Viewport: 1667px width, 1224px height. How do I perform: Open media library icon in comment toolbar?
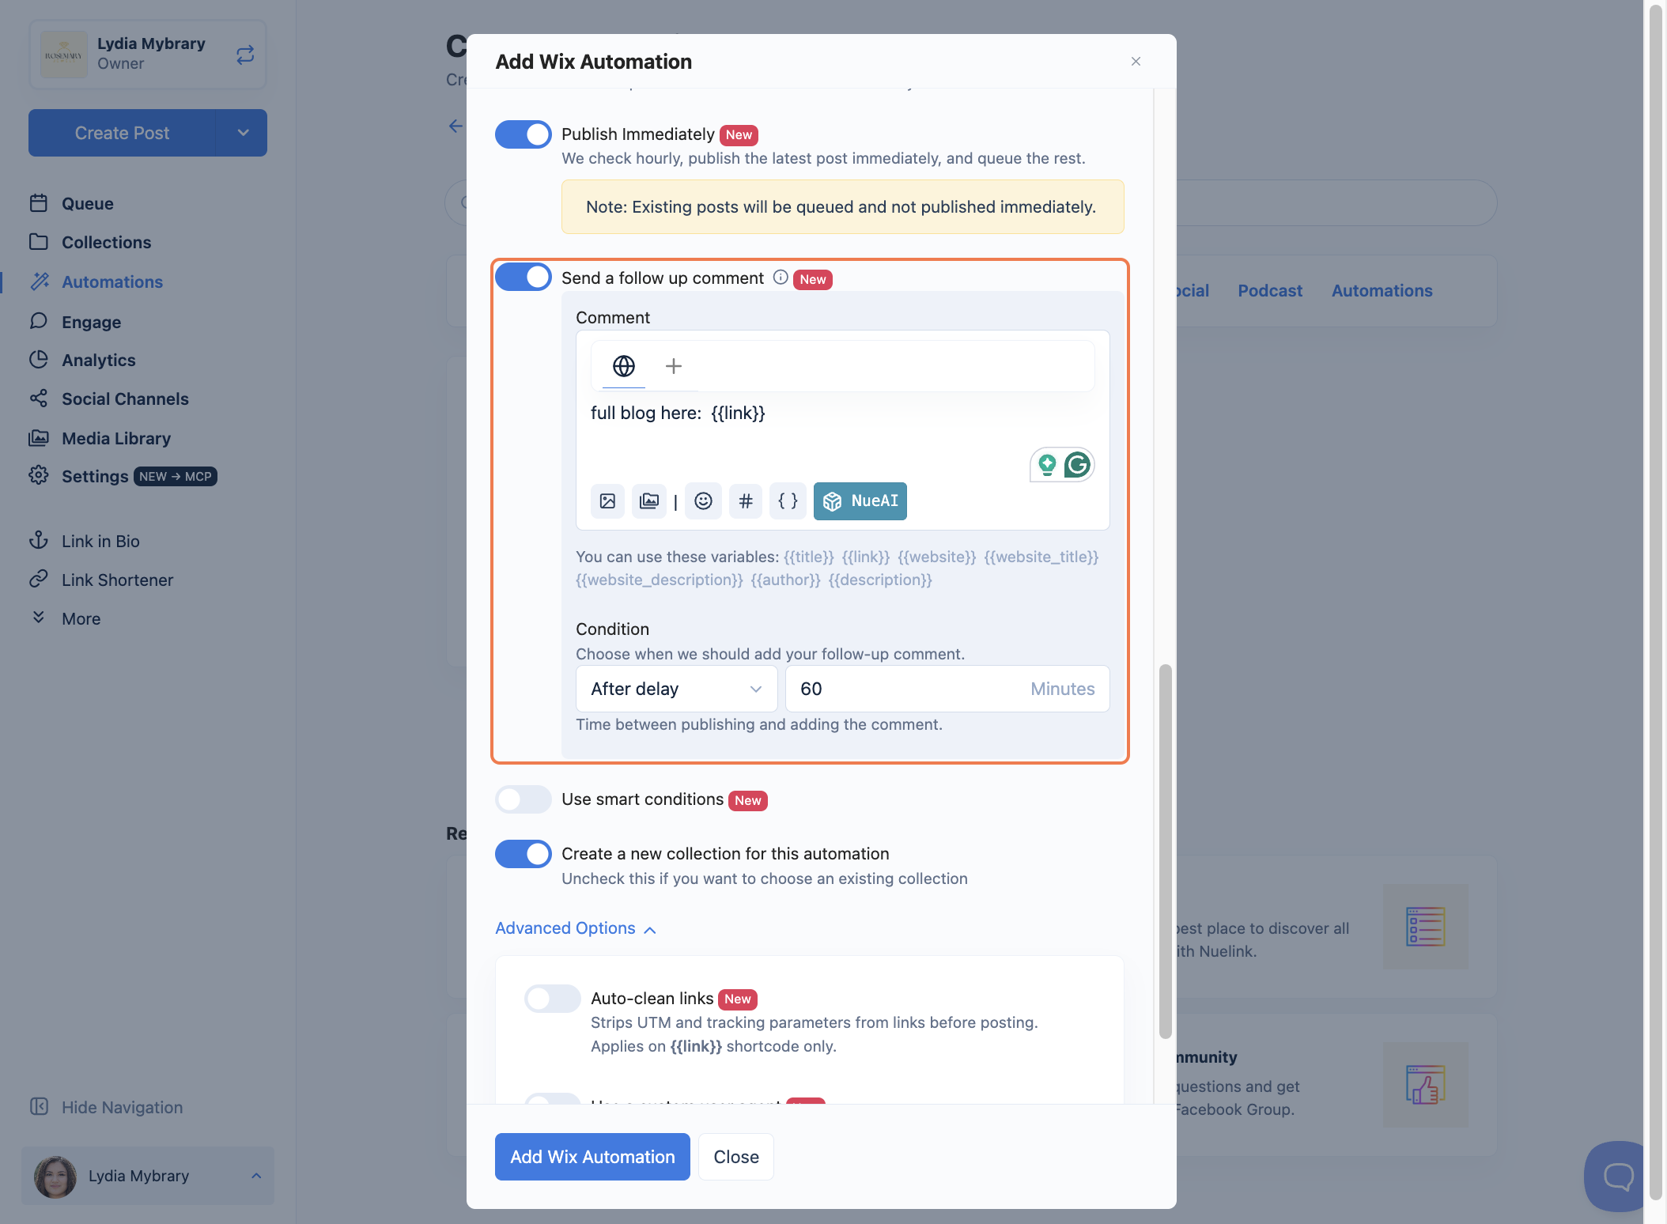(649, 501)
